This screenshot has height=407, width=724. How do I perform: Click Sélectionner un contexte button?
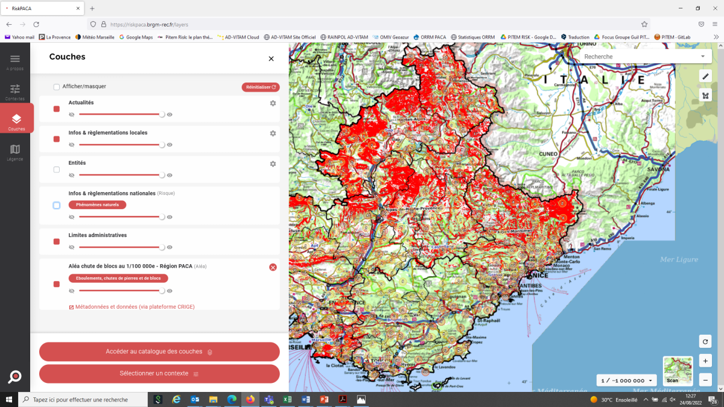point(159,374)
